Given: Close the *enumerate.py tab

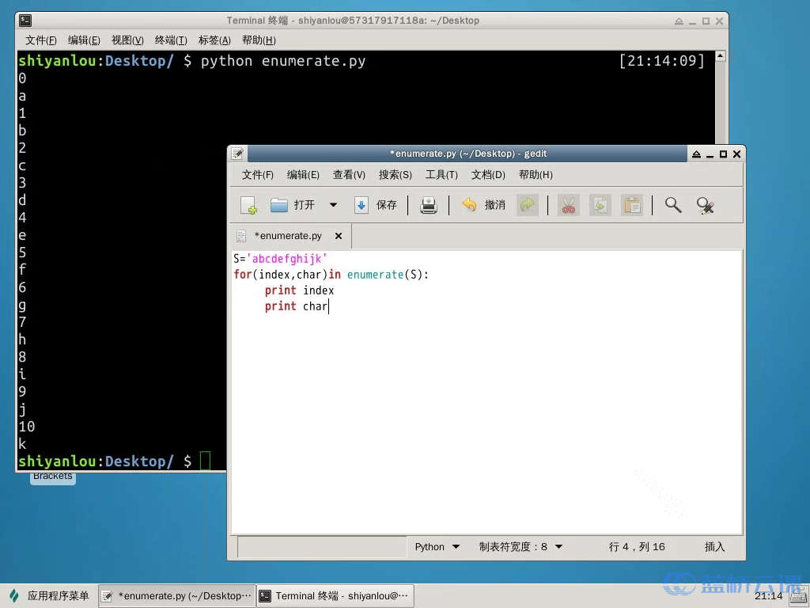Looking at the screenshot, I should (x=339, y=236).
